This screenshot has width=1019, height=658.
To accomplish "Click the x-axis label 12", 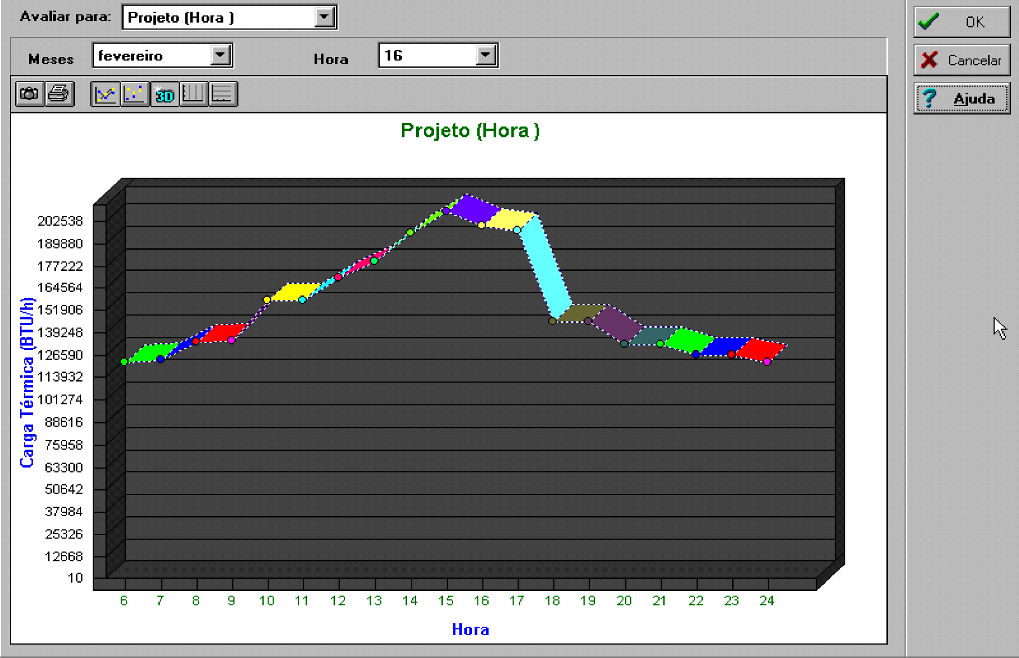I will (x=338, y=601).
